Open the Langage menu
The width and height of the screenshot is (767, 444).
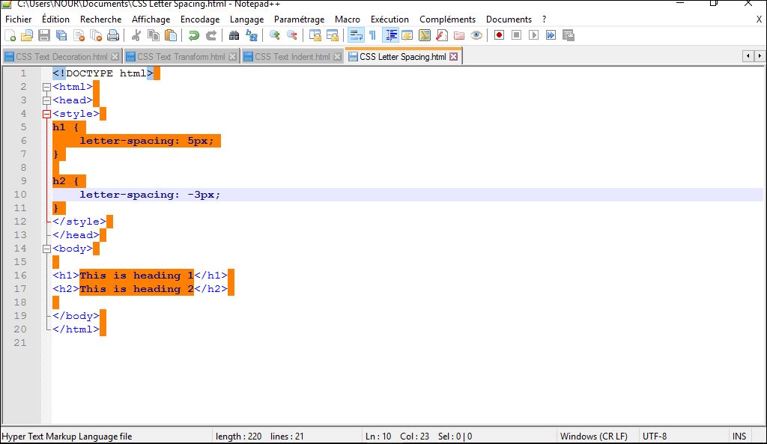pos(247,19)
